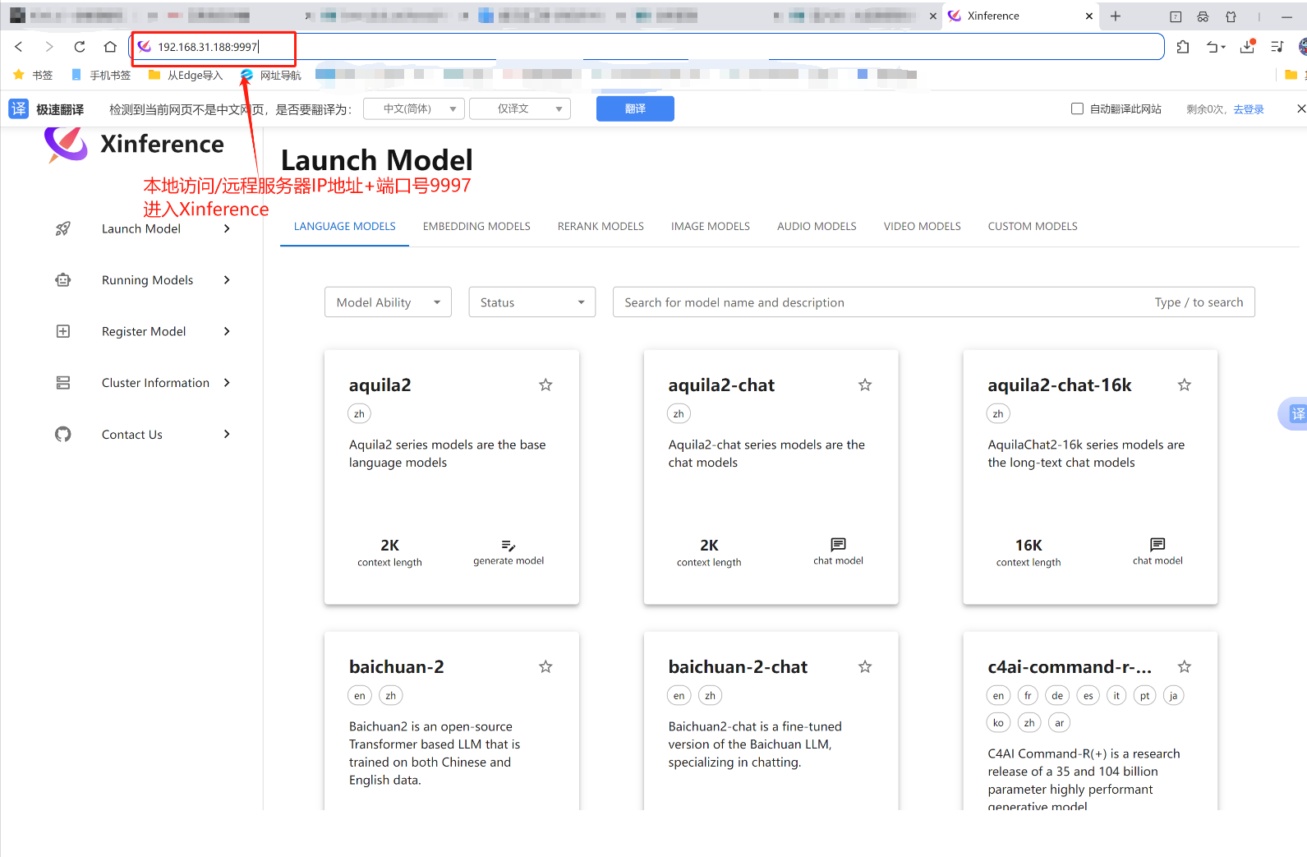Expand Cluster Information chevron
The height and width of the screenshot is (857, 1307).
point(227,383)
